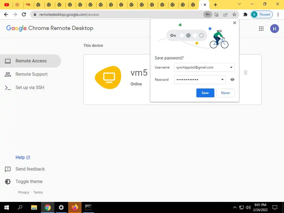
Task: Reload the page with the refresh icon
Action: 24,14
